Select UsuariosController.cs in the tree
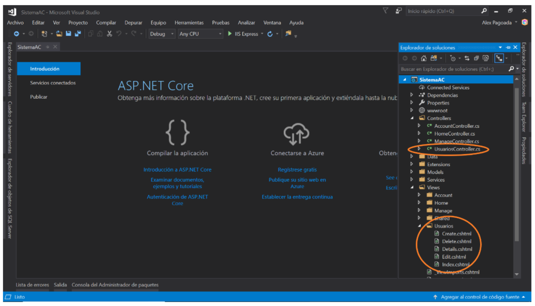 tap(457, 149)
